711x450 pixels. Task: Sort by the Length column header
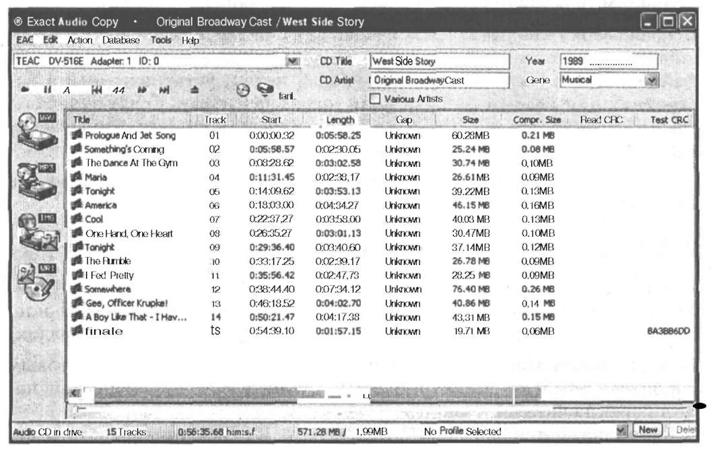point(340,120)
